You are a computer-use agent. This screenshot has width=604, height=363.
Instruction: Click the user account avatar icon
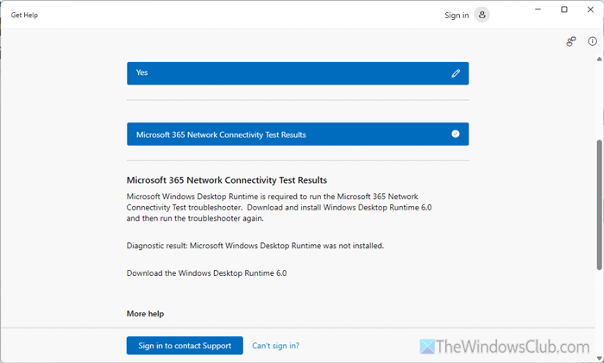tap(482, 15)
